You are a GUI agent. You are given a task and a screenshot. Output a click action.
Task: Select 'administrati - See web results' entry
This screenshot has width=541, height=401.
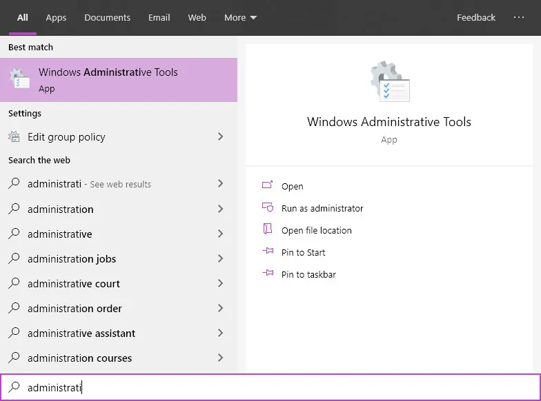point(119,183)
